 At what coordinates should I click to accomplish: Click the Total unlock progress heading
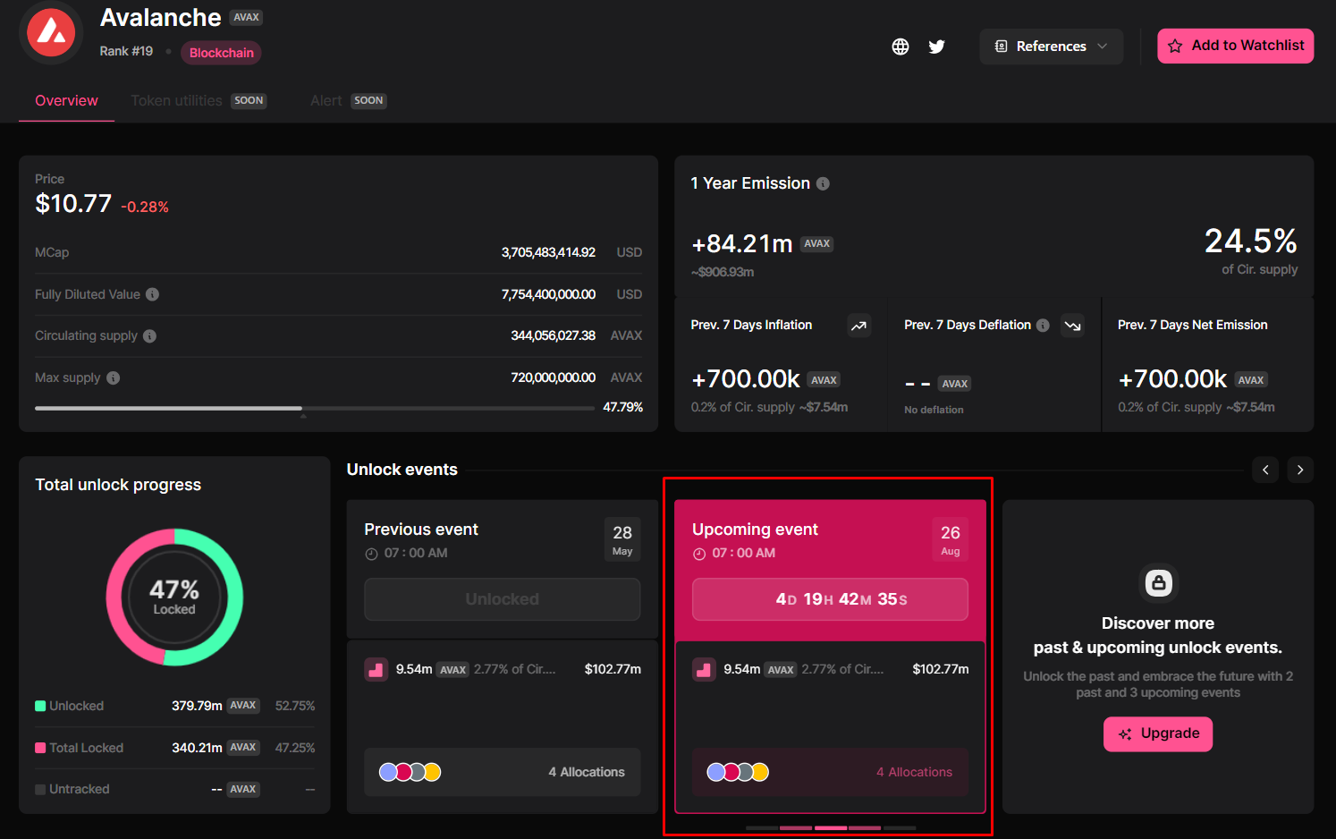click(118, 485)
